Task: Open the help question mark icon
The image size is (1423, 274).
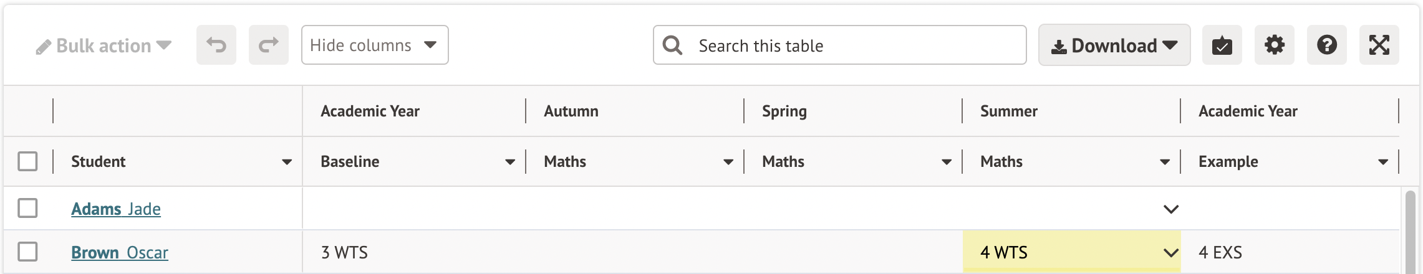Action: 1327,45
